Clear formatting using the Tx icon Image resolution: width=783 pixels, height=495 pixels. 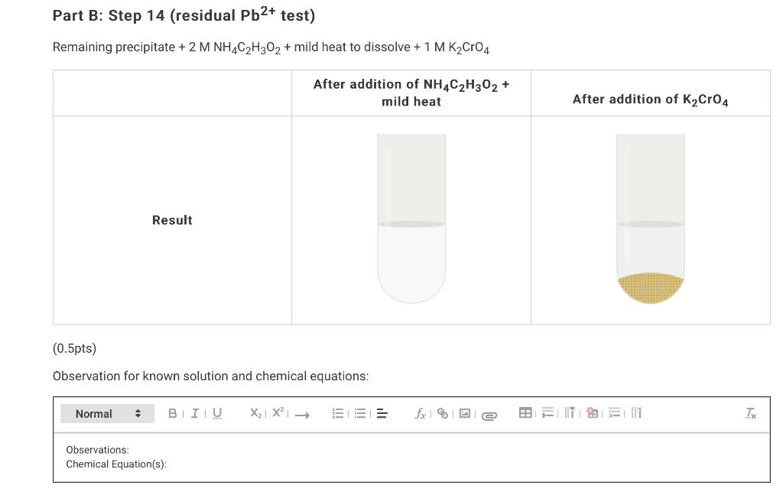(749, 414)
